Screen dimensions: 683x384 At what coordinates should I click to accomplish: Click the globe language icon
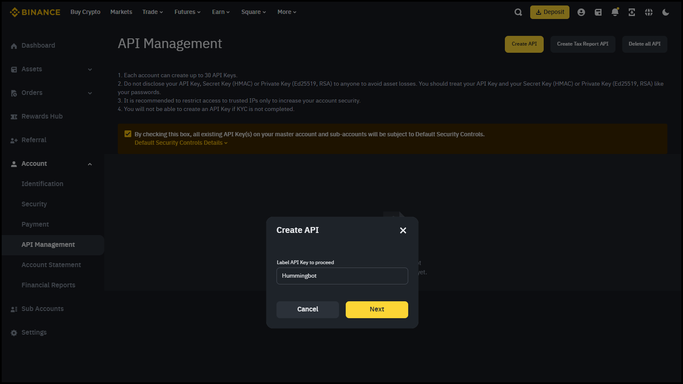649,12
